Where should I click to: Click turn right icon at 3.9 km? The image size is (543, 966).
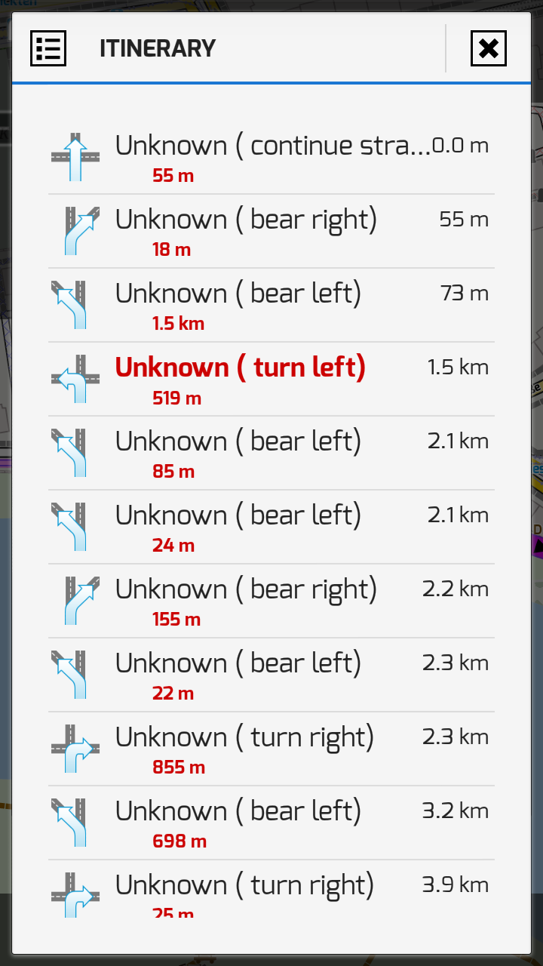[x=75, y=895]
